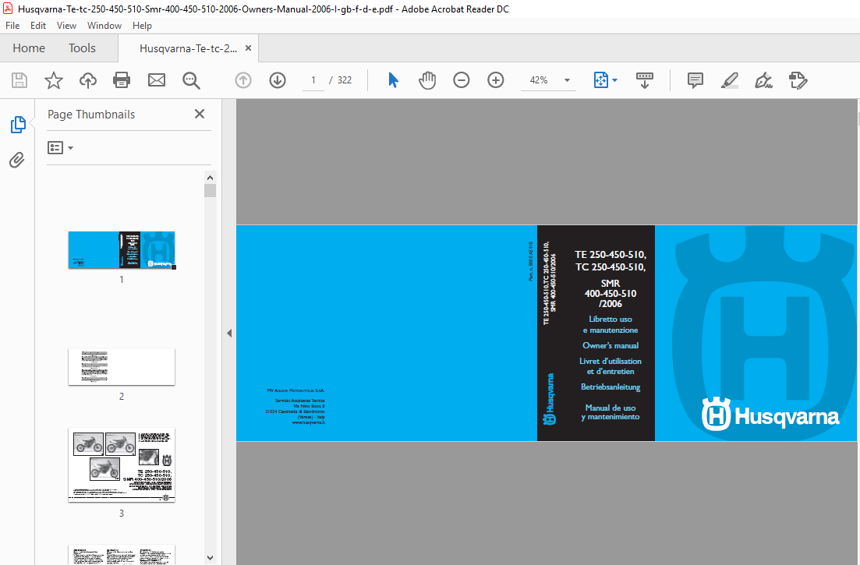Show Page Thumbnails panel icon

pyautogui.click(x=18, y=125)
